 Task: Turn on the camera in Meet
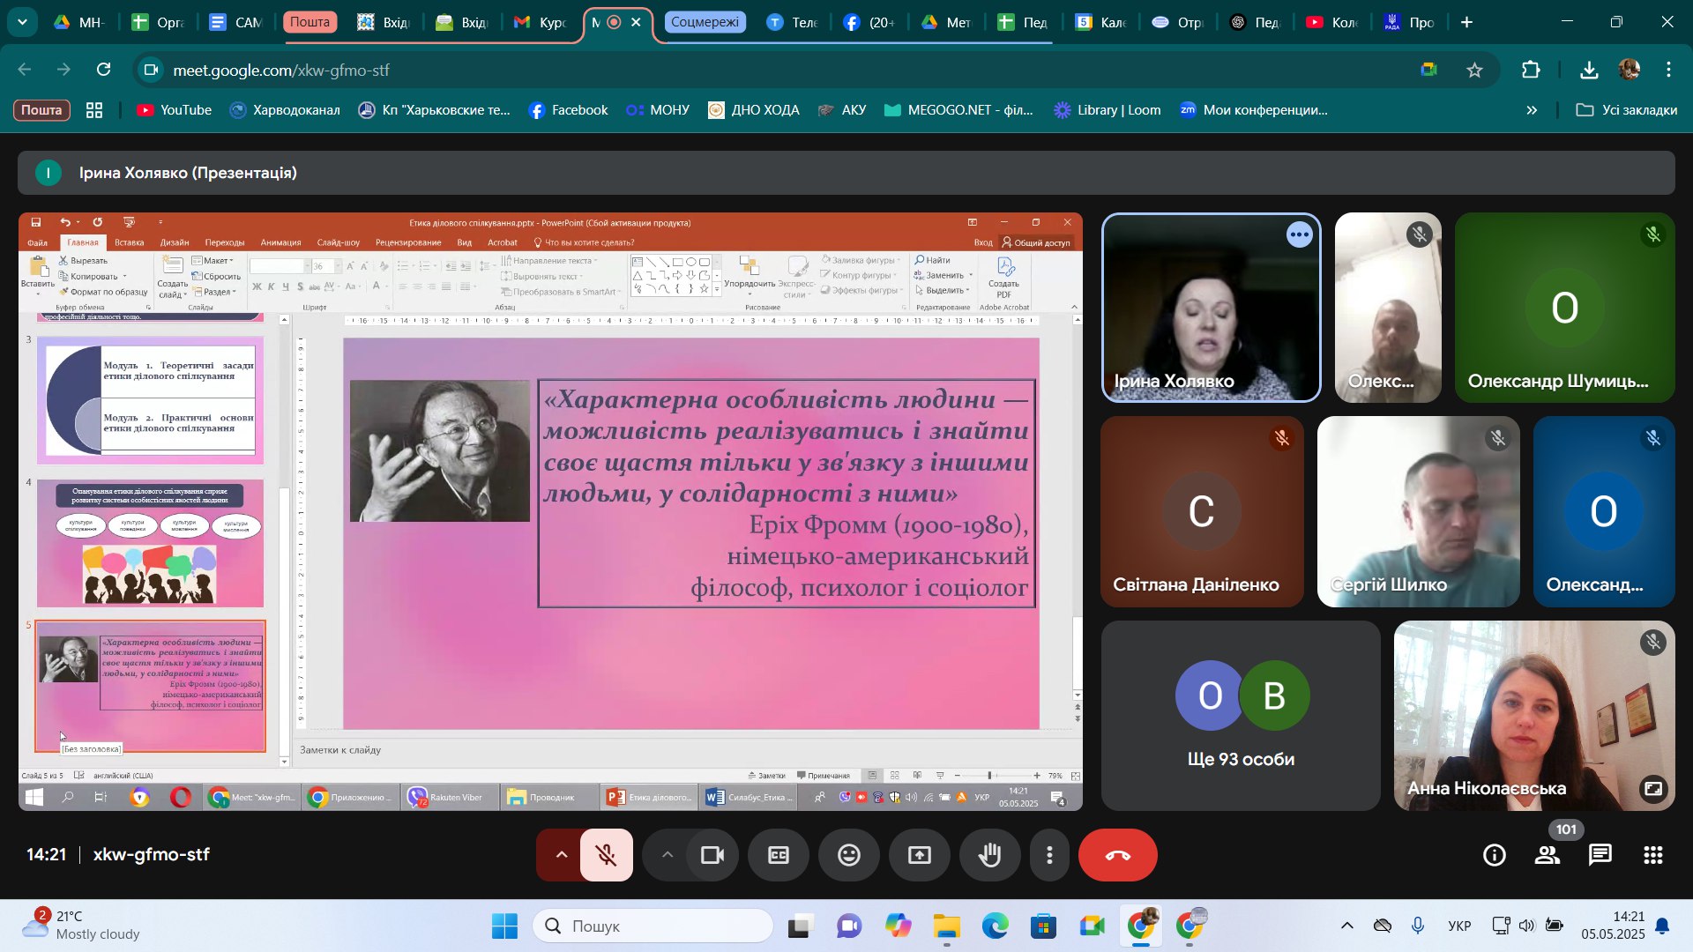click(712, 855)
